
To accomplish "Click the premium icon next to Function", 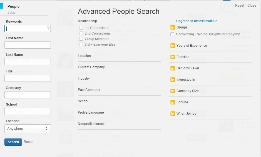I will pyautogui.click(x=173, y=57).
